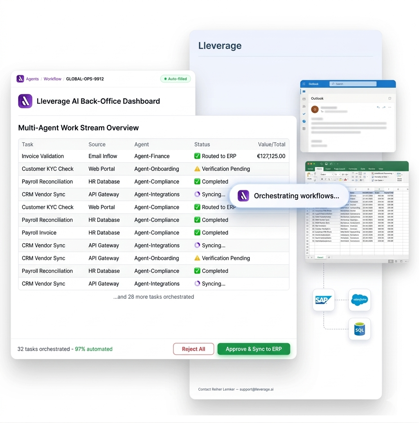
Task: Click the search field in the Outlook toolbar
Action: point(353,84)
